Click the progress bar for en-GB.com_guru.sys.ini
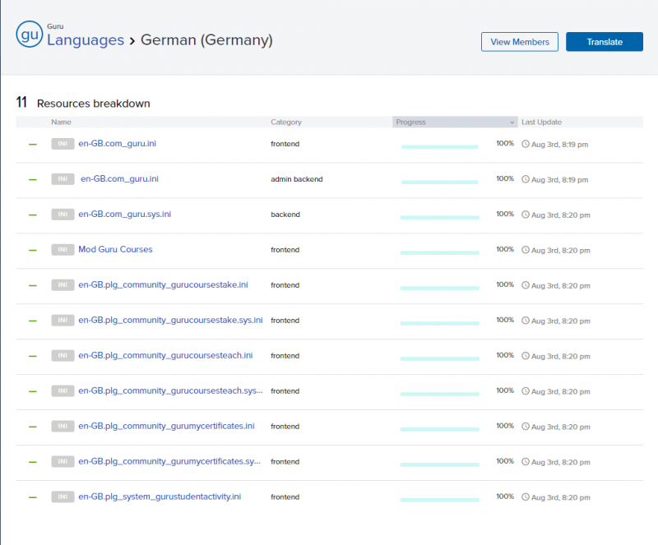Screen dimensions: 658x545 (440, 217)
